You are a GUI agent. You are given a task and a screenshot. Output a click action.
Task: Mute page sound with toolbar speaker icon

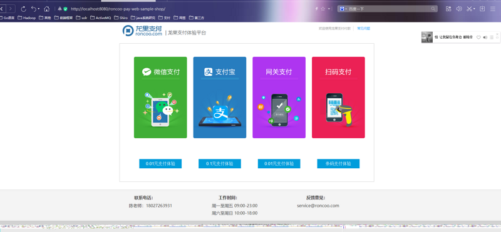(x=459, y=9)
